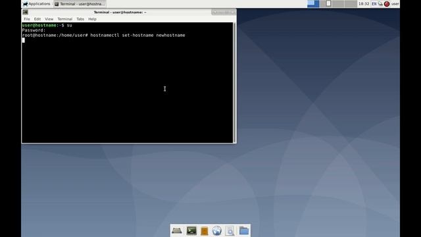Open the File Manager cabinet icon in dock
This screenshot has height=237, width=421.
pos(205,231)
